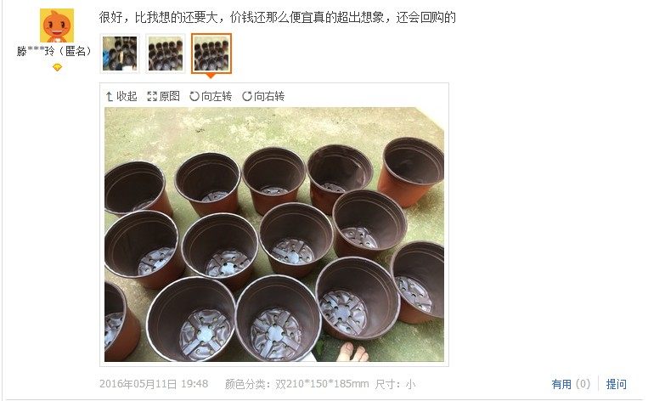Click the review date 2016年05月11日 19:48
This screenshot has width=648, height=401.
(154, 384)
